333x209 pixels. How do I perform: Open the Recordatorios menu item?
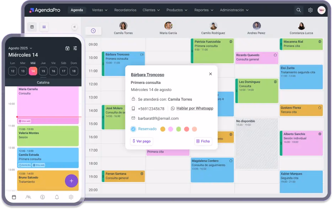click(x=125, y=10)
